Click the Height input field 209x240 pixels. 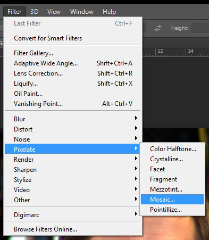tap(200, 28)
